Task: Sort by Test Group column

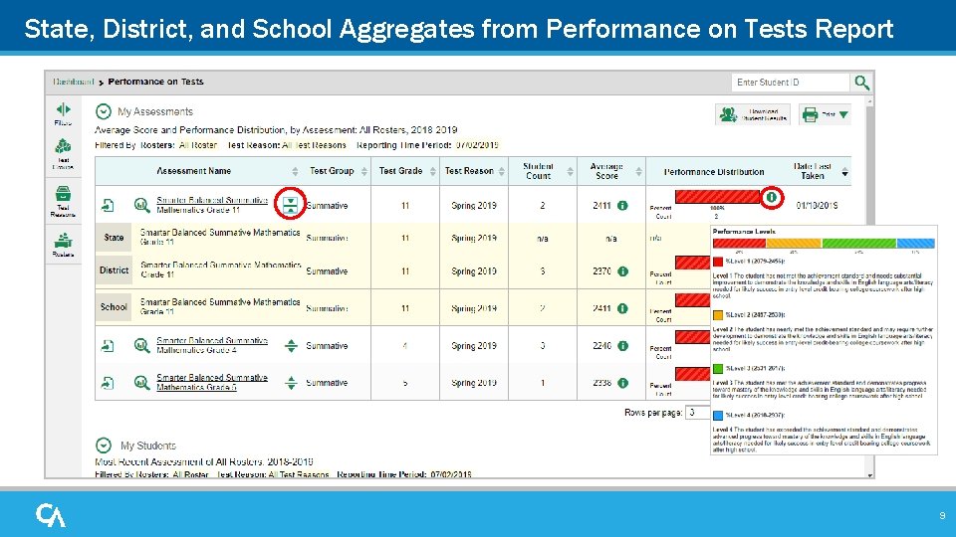Action: point(364,171)
